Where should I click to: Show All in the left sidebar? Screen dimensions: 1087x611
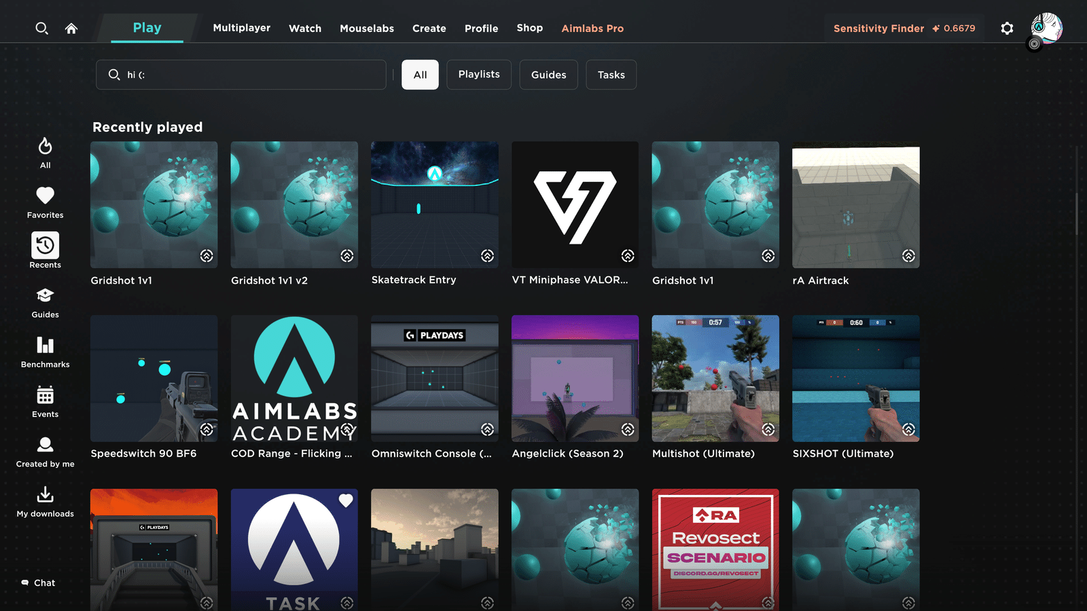pyautogui.click(x=45, y=153)
